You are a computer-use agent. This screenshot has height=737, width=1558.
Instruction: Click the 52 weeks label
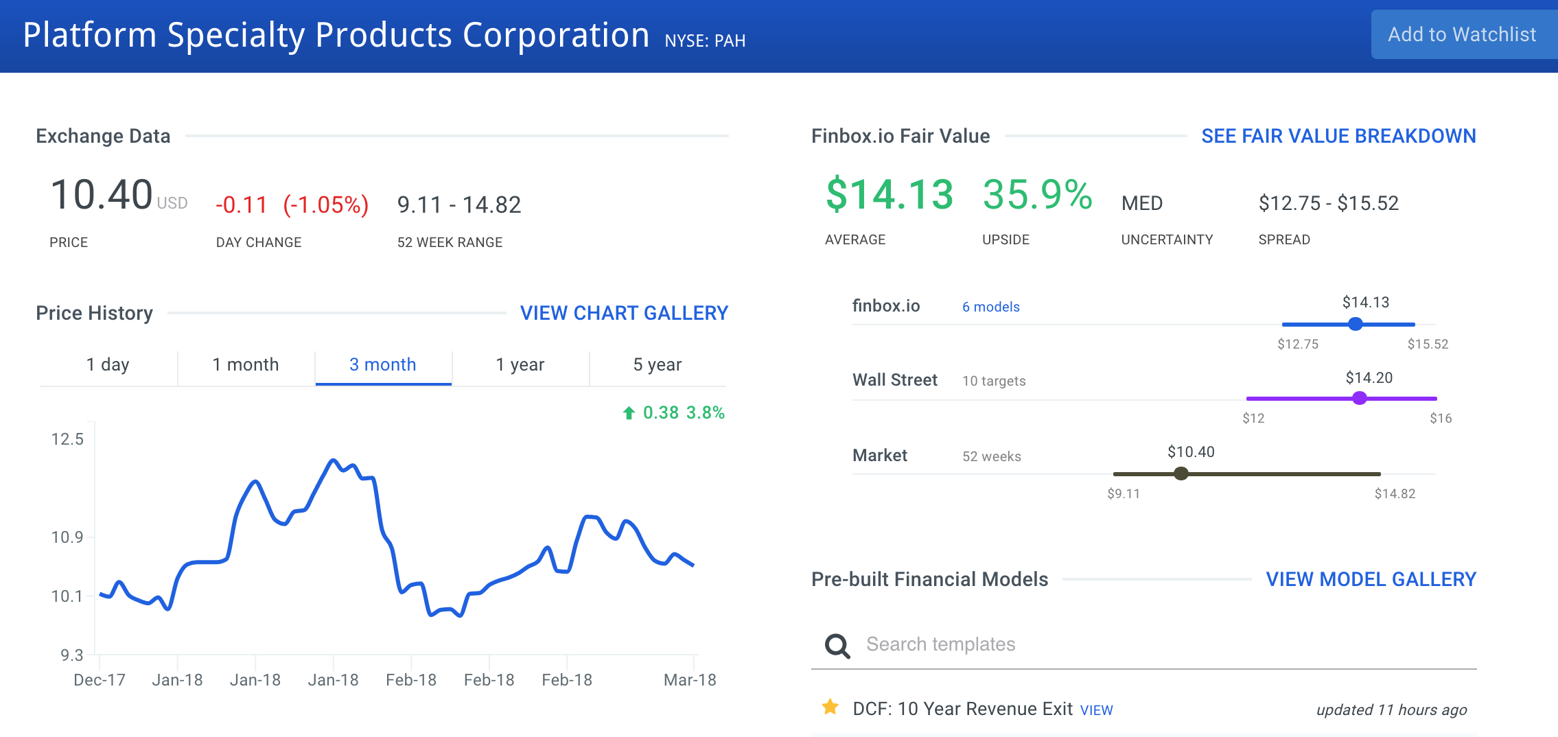[991, 456]
